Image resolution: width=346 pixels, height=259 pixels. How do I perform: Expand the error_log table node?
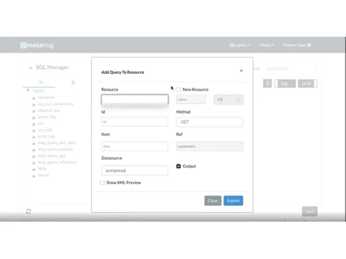[34, 137]
